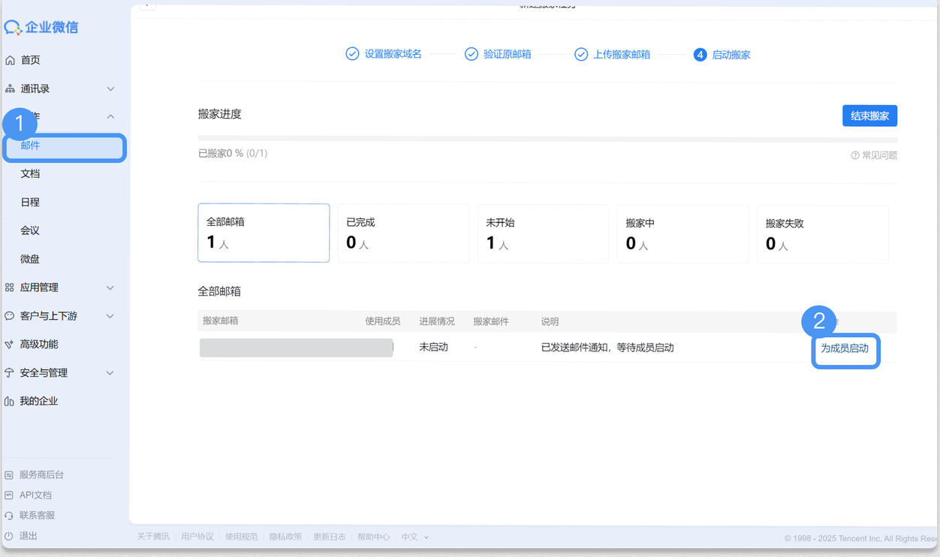Screen dimensions: 940x557
Task: Click the 服务商后台 icon
Action: click(9, 475)
